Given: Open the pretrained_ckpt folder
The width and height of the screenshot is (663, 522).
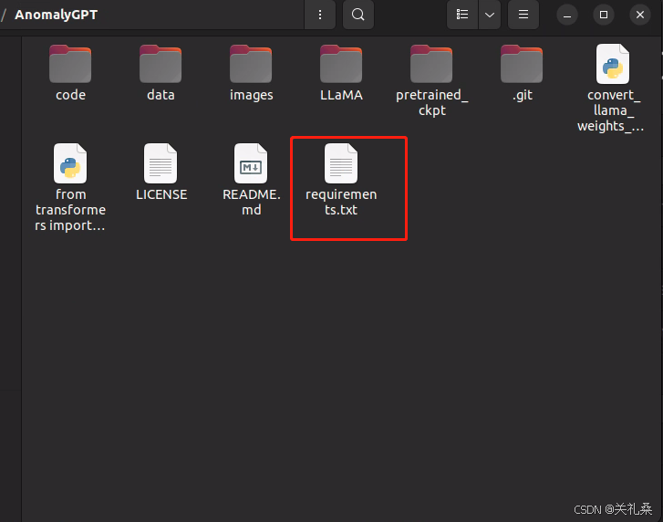Looking at the screenshot, I should [x=431, y=64].
